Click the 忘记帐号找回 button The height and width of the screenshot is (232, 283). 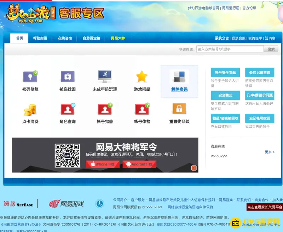260,118
